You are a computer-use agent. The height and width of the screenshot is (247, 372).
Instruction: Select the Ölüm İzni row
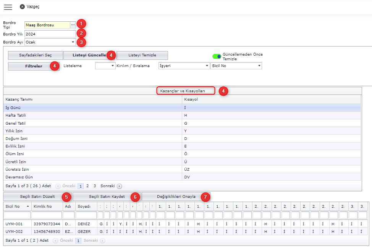182,154
